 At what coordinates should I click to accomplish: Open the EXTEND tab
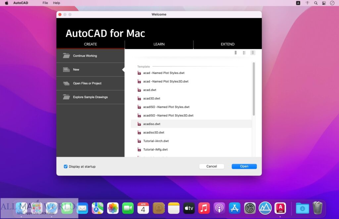[x=227, y=44]
